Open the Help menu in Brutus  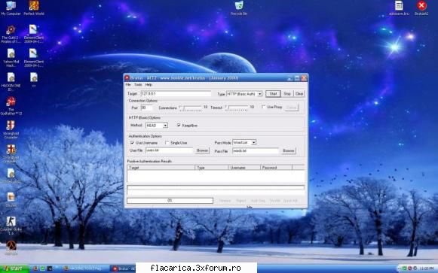click(149, 84)
